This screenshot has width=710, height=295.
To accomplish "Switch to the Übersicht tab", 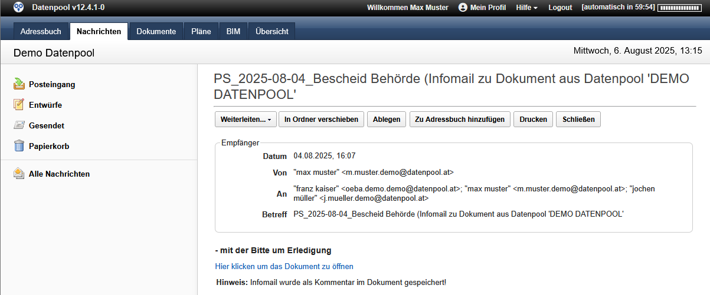I will click(272, 31).
